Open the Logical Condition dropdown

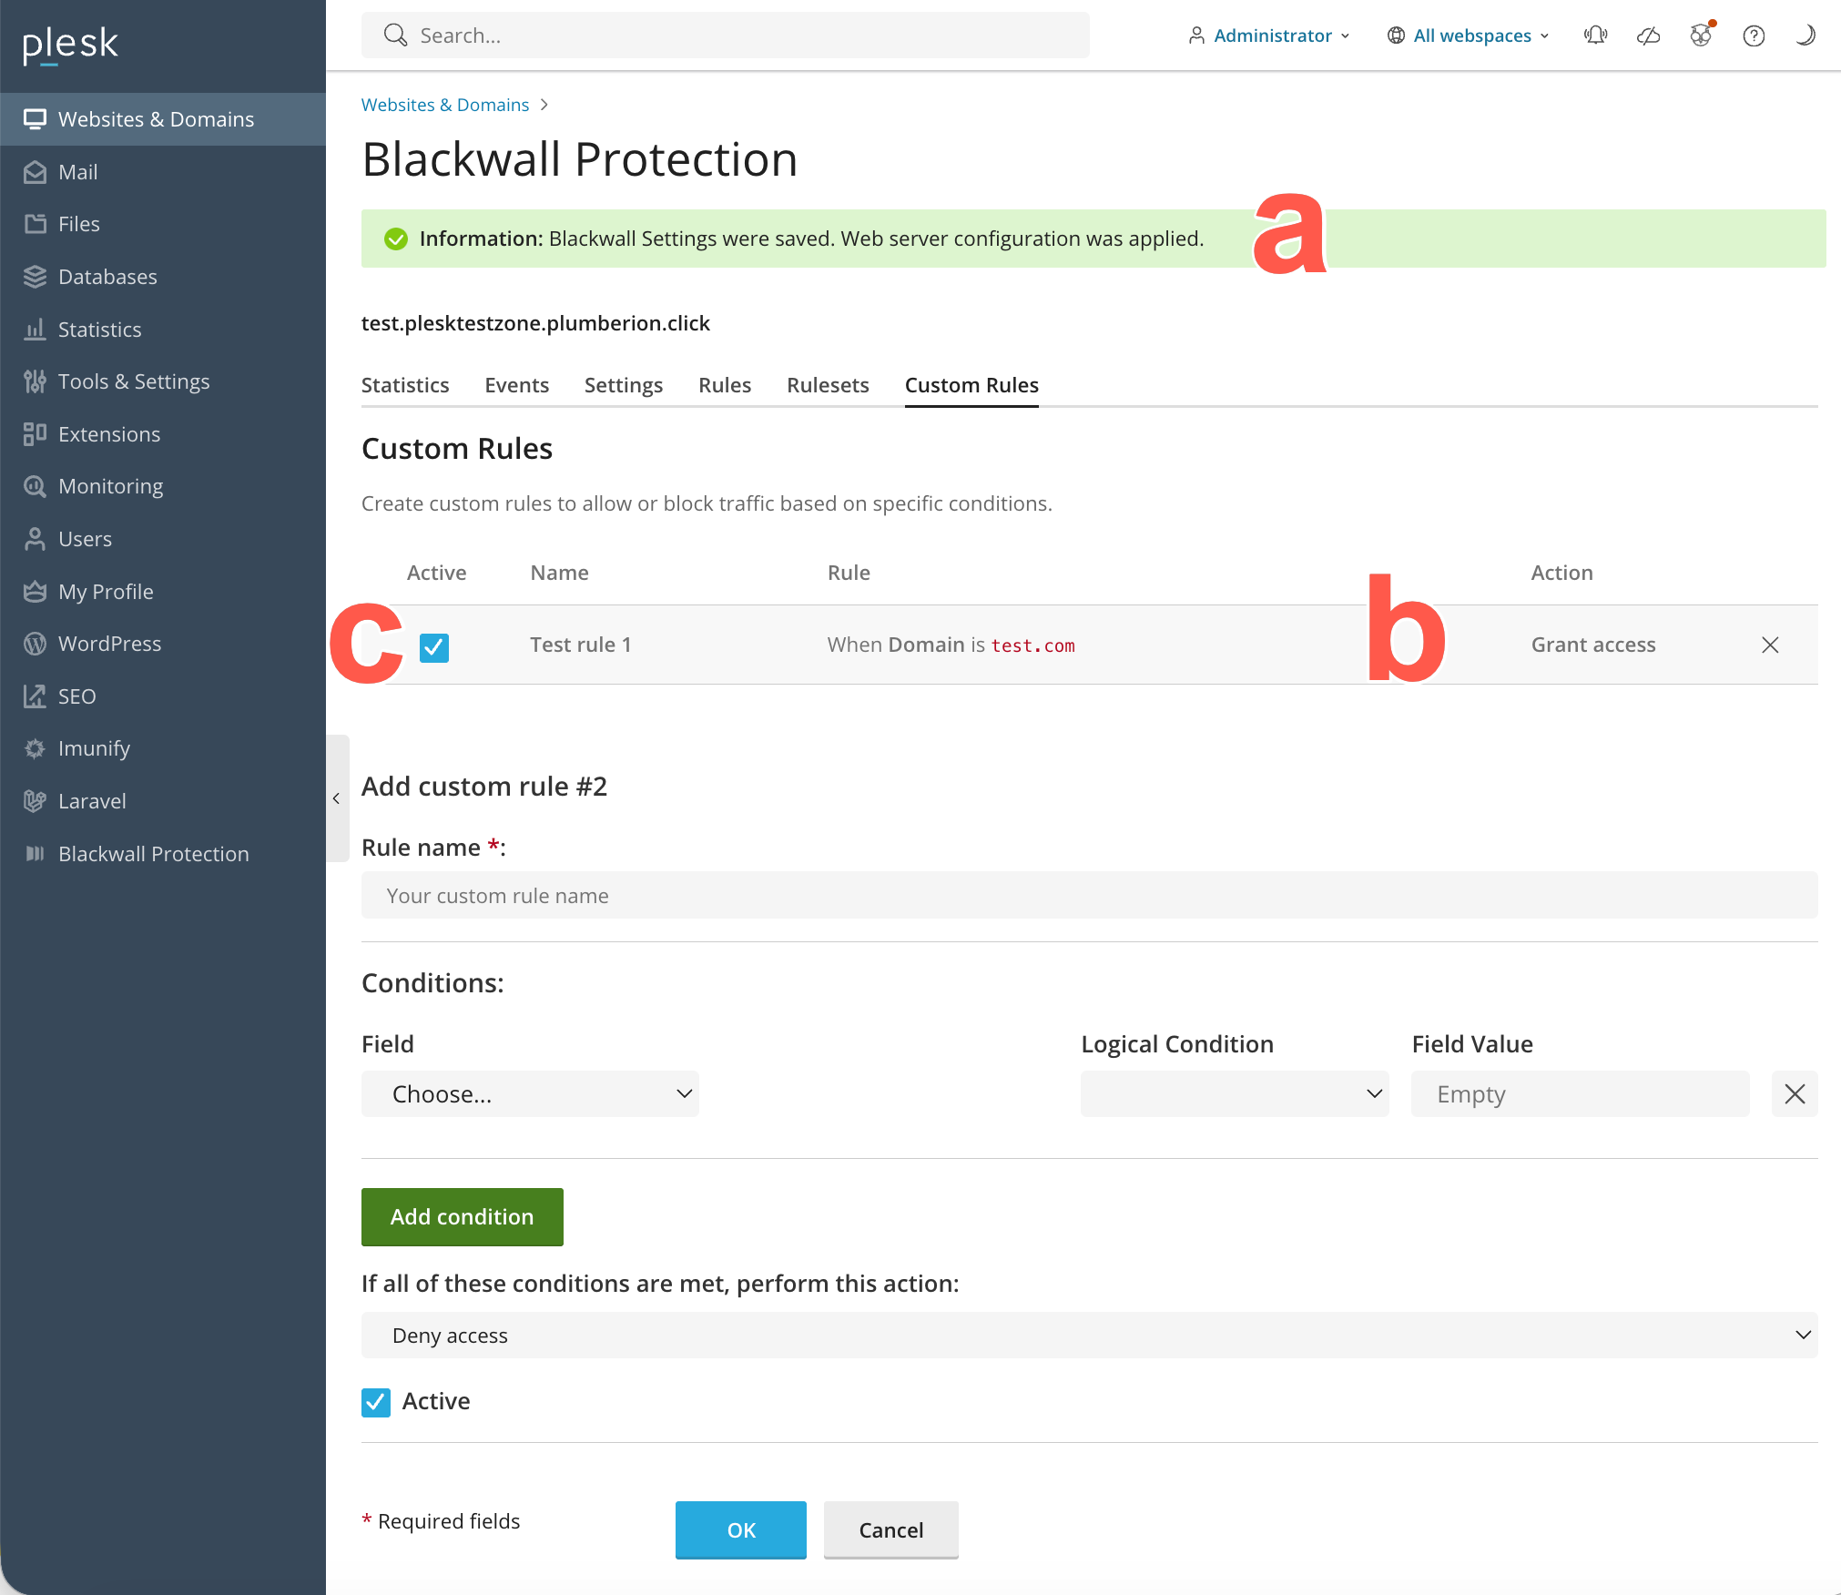(x=1234, y=1094)
